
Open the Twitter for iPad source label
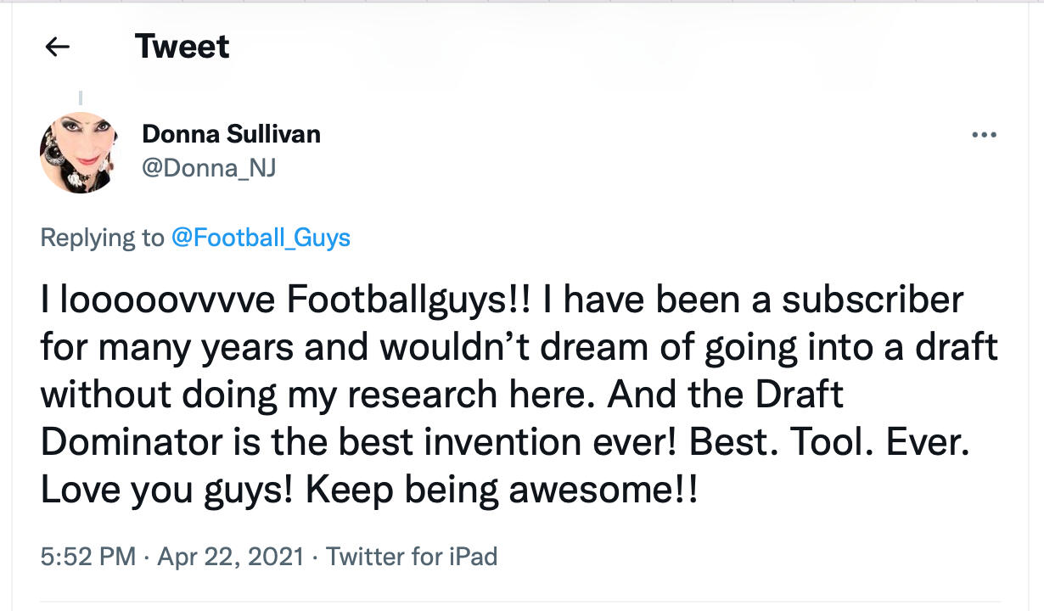(x=412, y=557)
